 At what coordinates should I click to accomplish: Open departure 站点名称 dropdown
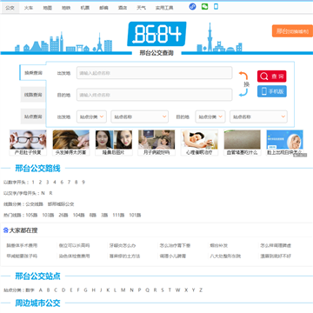tap(140, 117)
